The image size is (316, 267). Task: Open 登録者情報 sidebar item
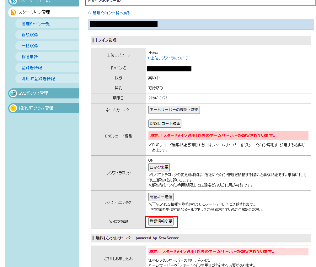(31, 68)
